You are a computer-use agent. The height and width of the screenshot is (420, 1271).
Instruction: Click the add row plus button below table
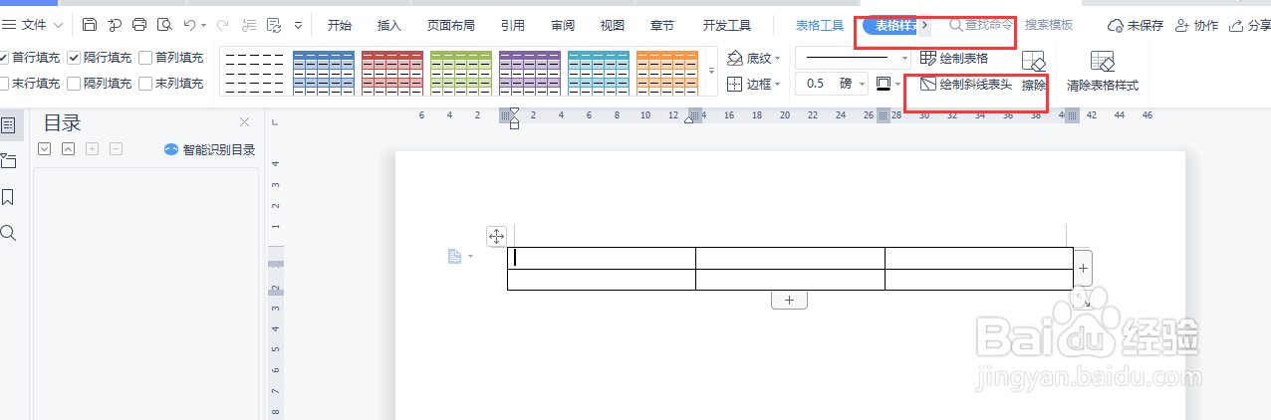(789, 300)
